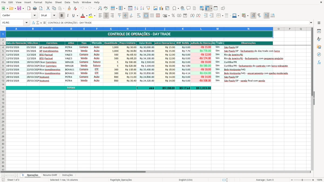The image size is (324, 182).
Task: Open the Save button dropdown arrow
Action: point(23,8)
